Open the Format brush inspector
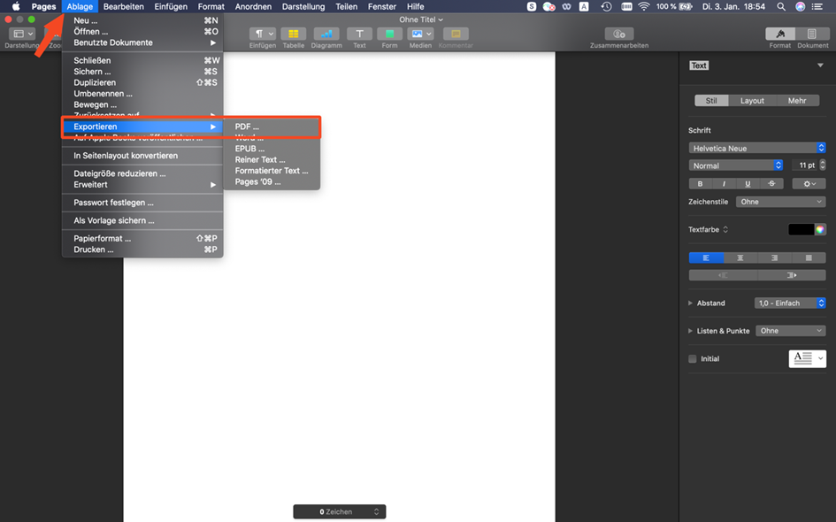836x522 pixels. (x=780, y=34)
